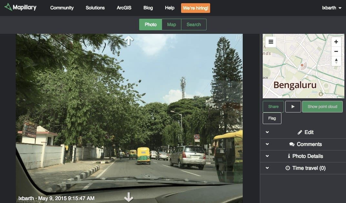This screenshot has height=203, width=346.
Task: Click the pencil icon beside Edit
Action: [x=300, y=132]
